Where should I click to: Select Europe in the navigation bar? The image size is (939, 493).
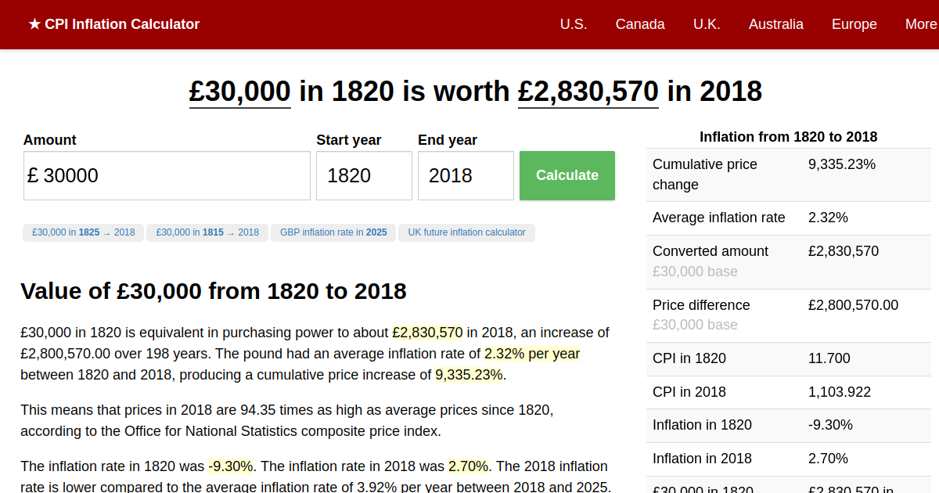click(854, 24)
